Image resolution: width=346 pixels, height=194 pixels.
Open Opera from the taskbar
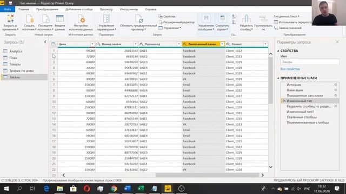point(86,189)
